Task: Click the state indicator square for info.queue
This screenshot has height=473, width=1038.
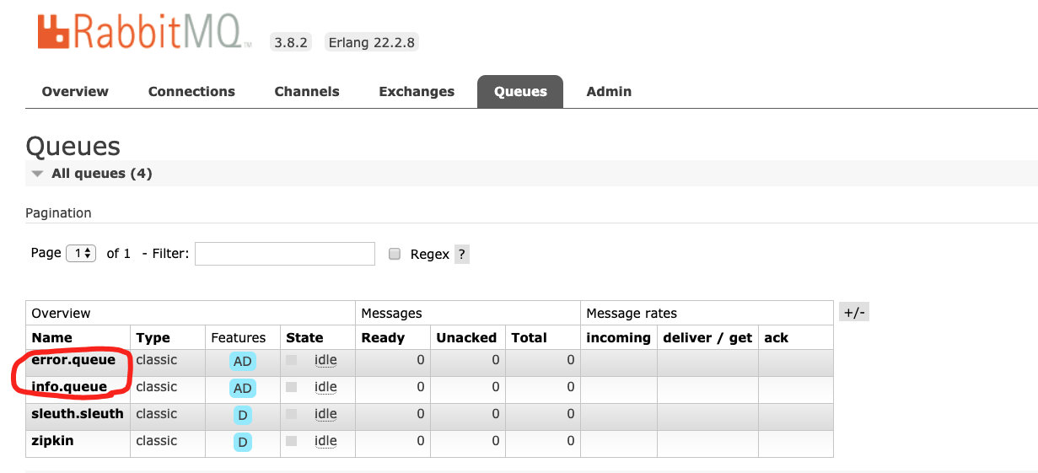Action: point(291,387)
